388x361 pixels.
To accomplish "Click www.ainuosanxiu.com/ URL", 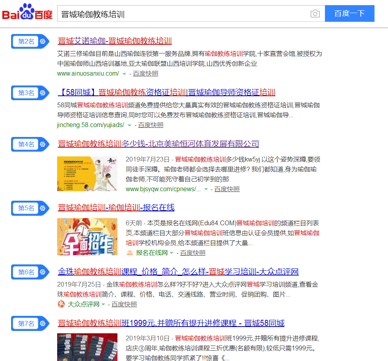I will tap(88, 73).
